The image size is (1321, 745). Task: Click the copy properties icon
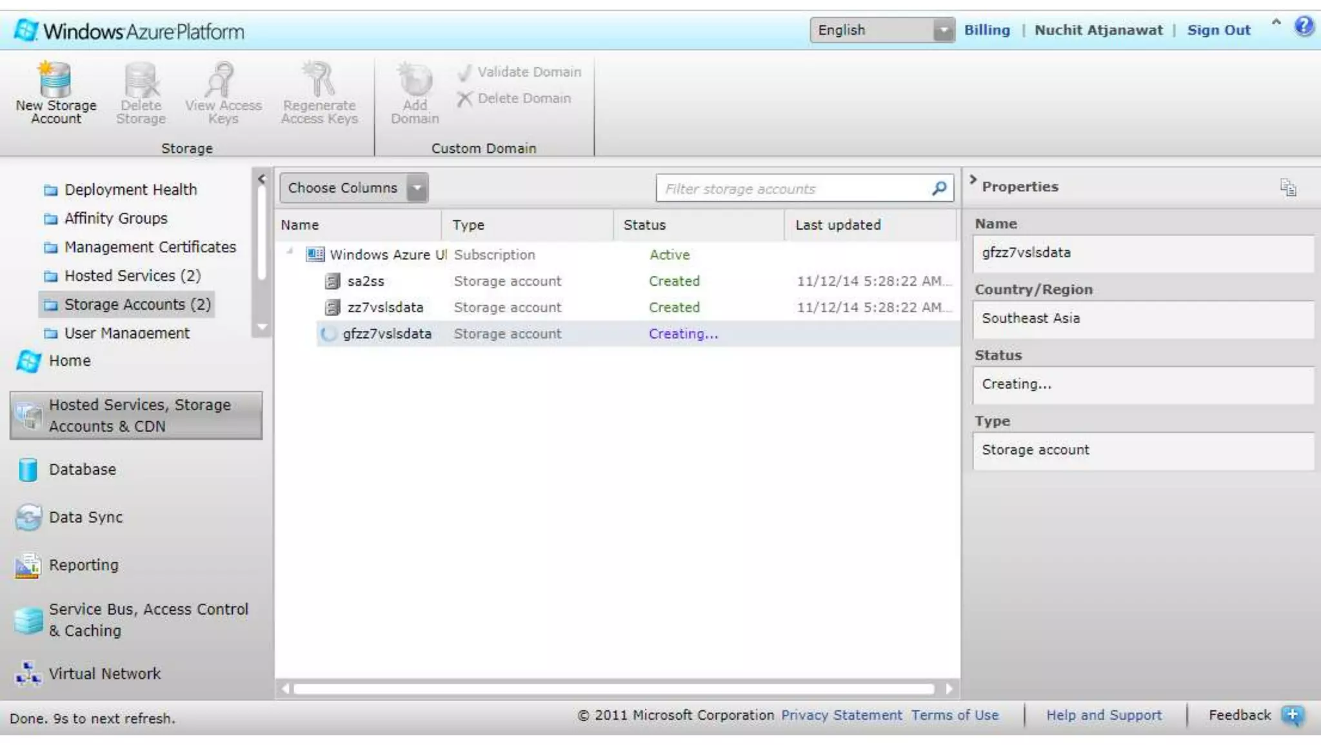(x=1287, y=187)
